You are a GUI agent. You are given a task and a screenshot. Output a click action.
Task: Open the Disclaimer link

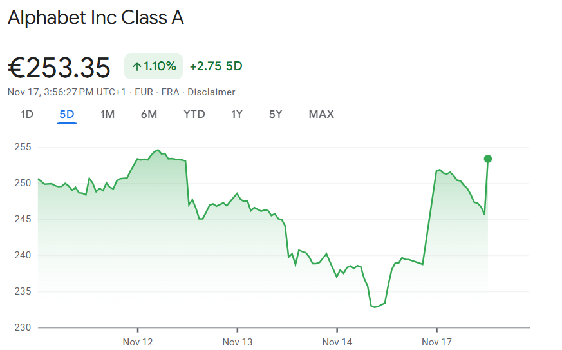[x=211, y=92]
